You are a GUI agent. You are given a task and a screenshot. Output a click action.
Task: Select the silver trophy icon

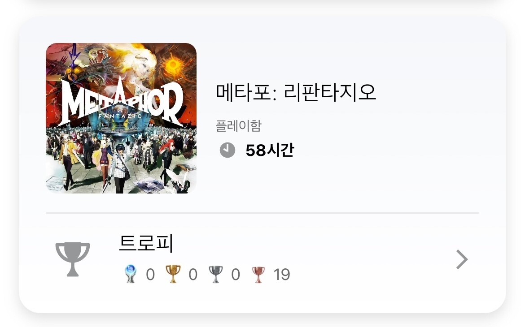click(x=216, y=274)
